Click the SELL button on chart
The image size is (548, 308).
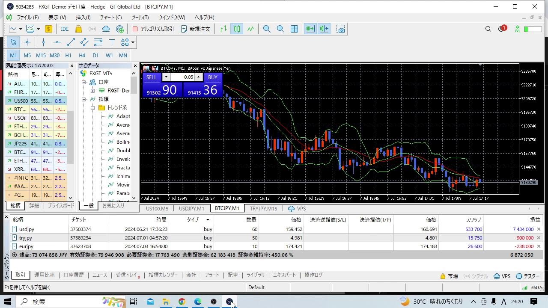pyautogui.click(x=152, y=77)
